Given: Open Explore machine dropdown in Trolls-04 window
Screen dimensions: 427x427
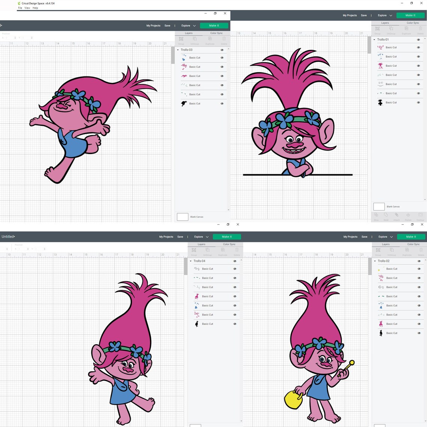Looking at the screenshot, I should [201, 237].
